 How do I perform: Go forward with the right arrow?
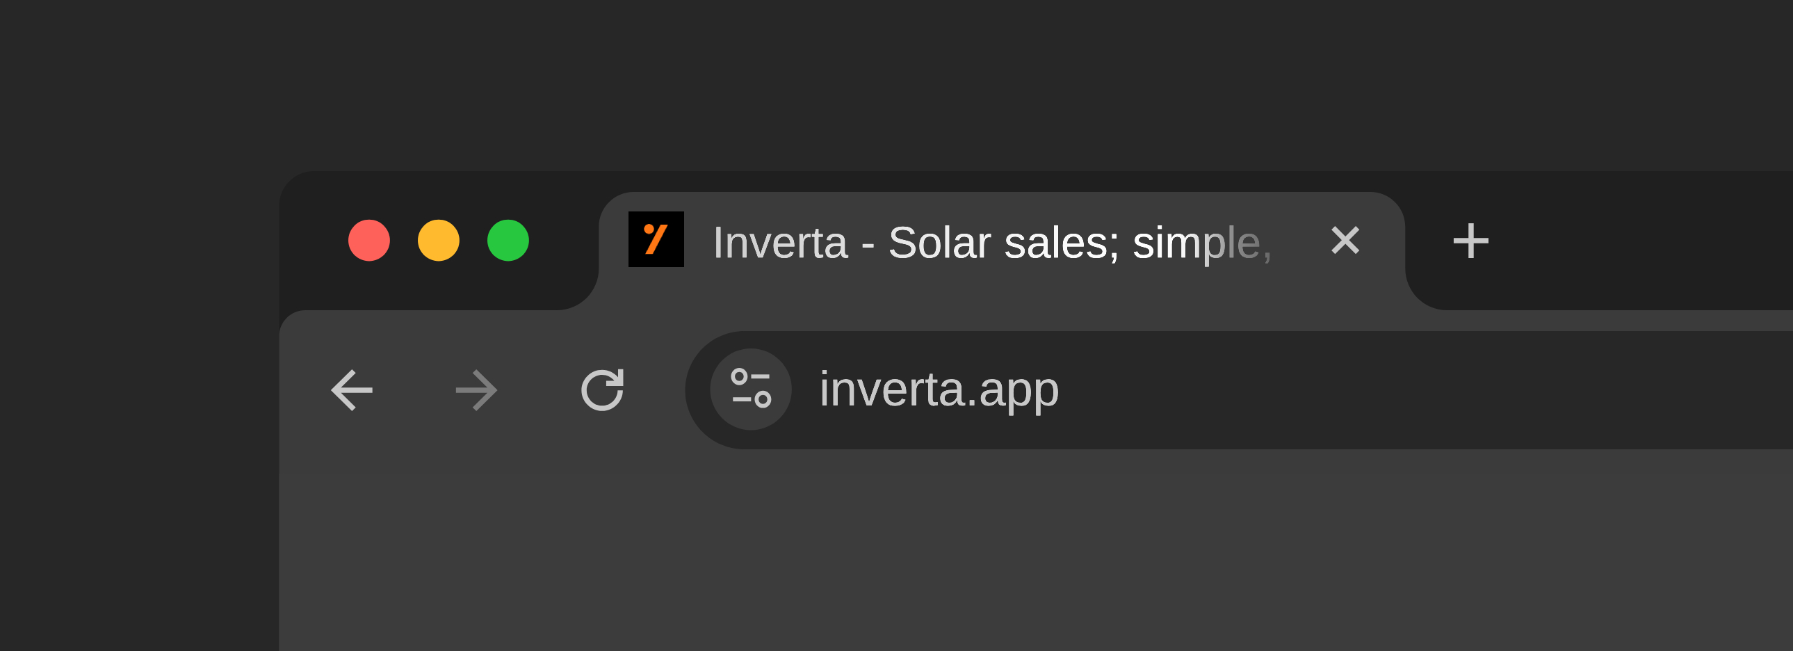coord(477,390)
